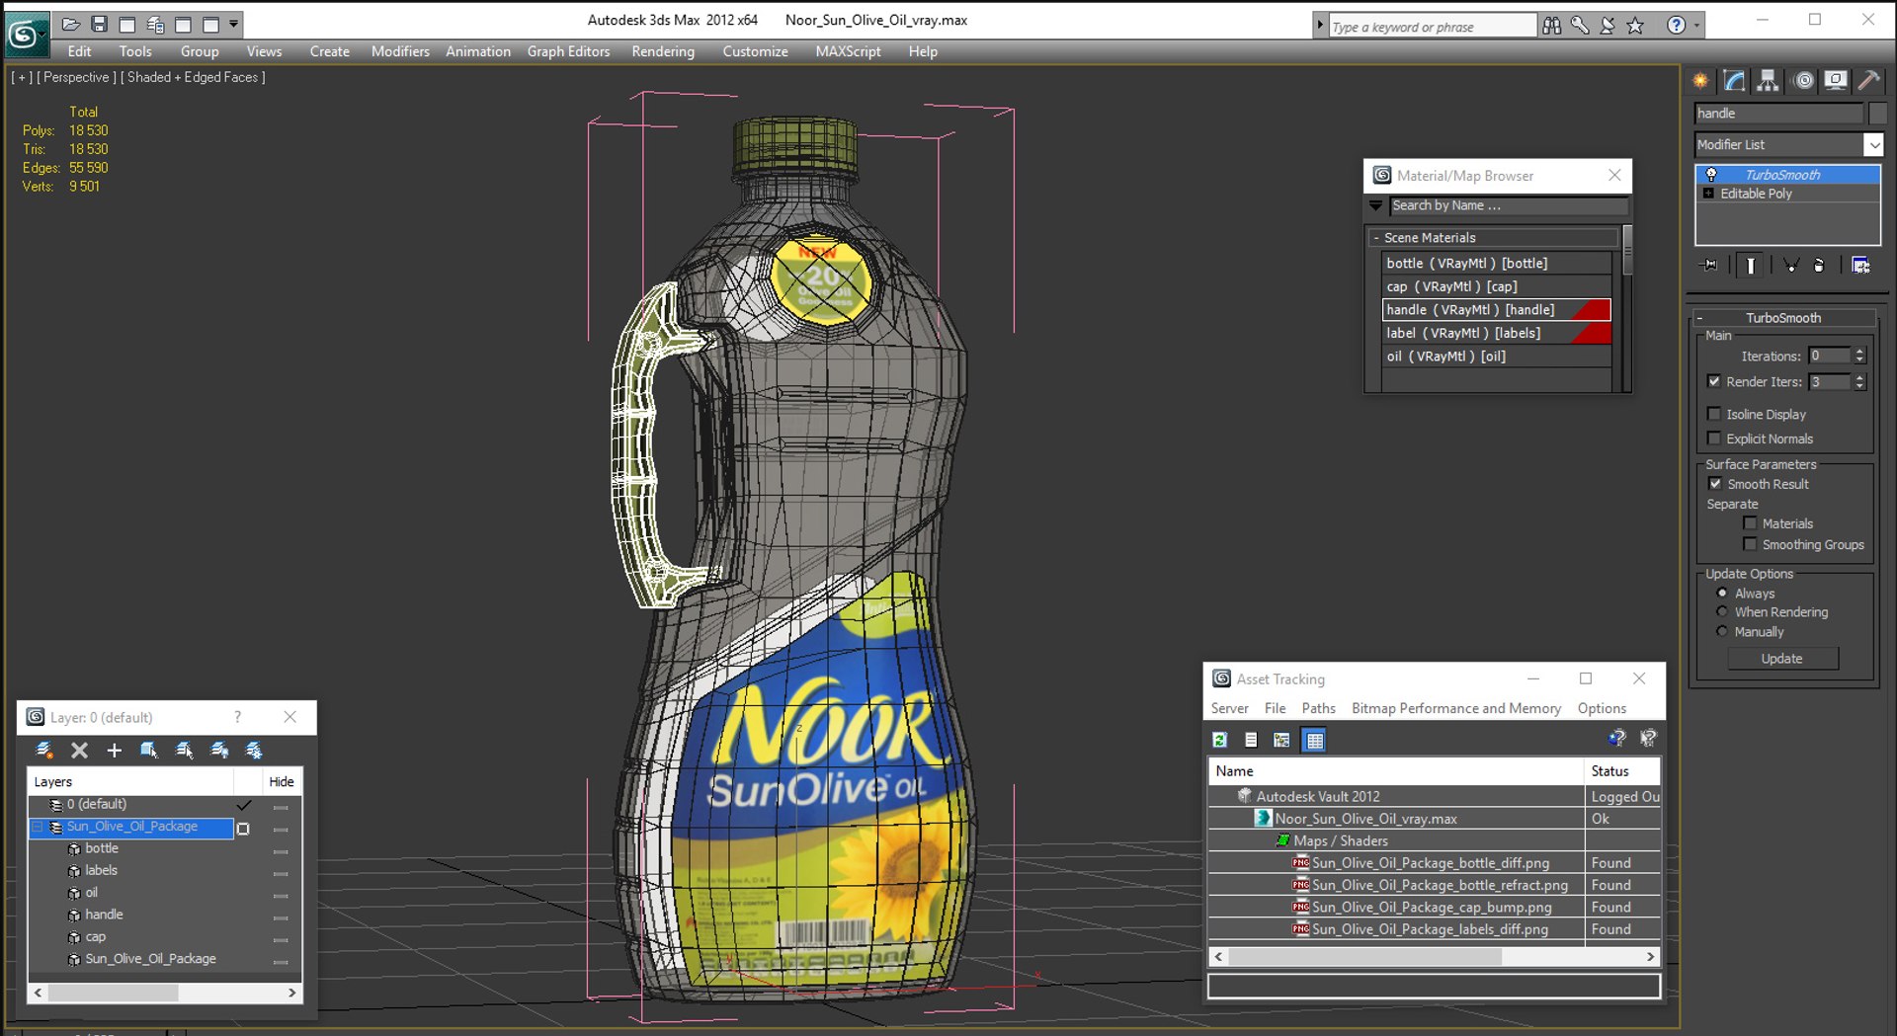Enable Separate by Smoothing Groups checkbox
The height and width of the screenshot is (1036, 1897).
click(x=1750, y=544)
